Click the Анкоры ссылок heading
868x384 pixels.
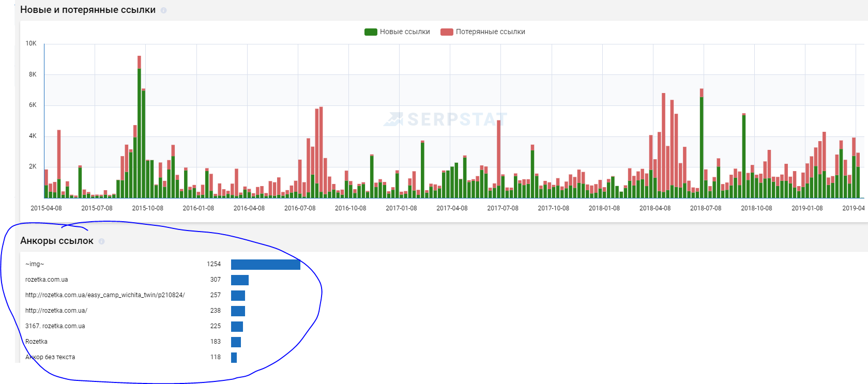pos(57,241)
